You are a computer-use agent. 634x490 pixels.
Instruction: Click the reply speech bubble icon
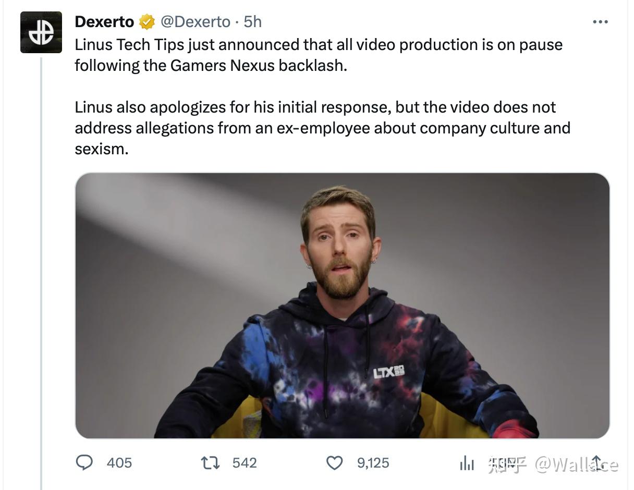84,462
